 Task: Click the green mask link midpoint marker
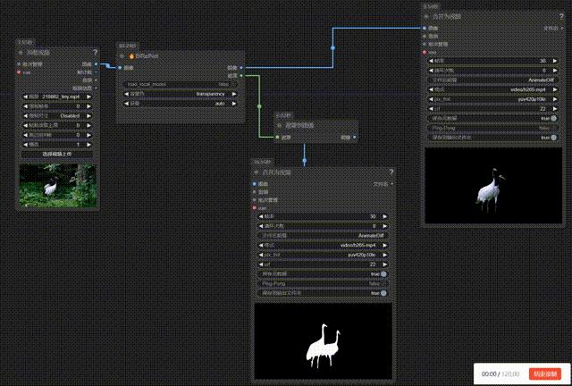pyautogui.click(x=259, y=106)
